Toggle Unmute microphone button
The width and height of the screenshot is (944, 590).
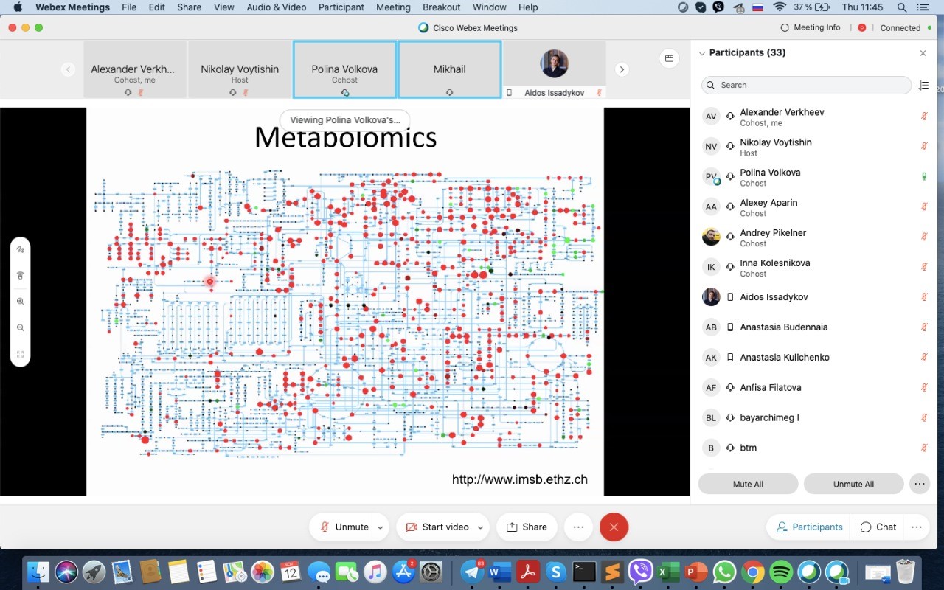tap(344, 527)
